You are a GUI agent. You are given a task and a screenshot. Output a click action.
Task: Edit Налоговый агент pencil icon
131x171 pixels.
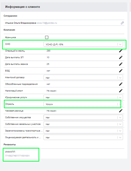point(121,91)
